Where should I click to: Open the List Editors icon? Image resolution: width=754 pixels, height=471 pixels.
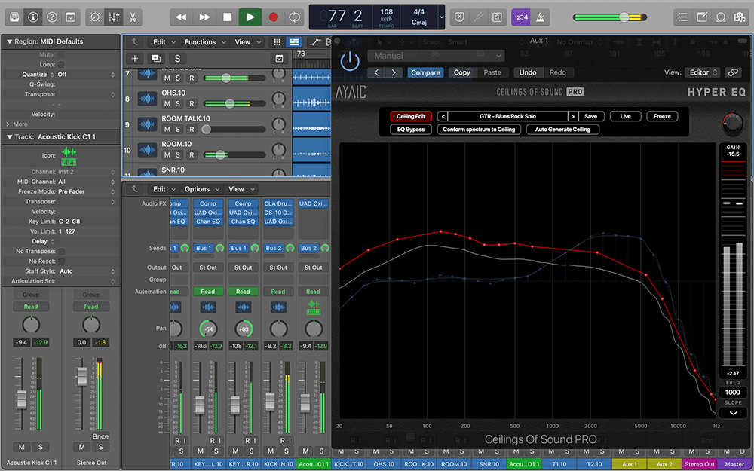[683, 17]
